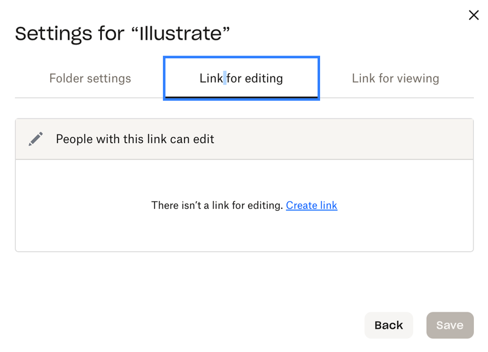488x352 pixels.
Task: Click the highlighted word "Link" in the active tab
Action: click(211, 78)
